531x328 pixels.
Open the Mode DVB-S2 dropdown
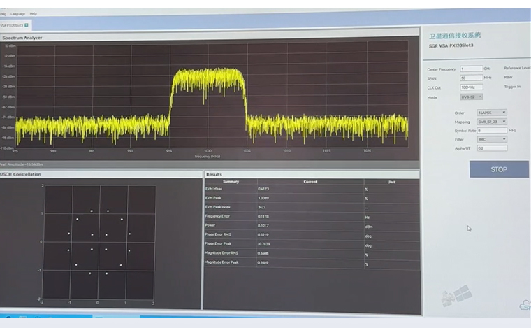click(x=472, y=97)
